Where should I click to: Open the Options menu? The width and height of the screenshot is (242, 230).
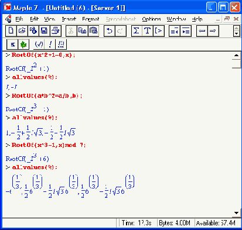(151, 19)
